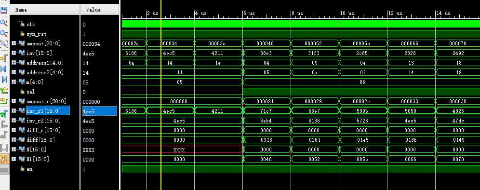
Task: Save the waveform configuration
Action: click(4, 11)
